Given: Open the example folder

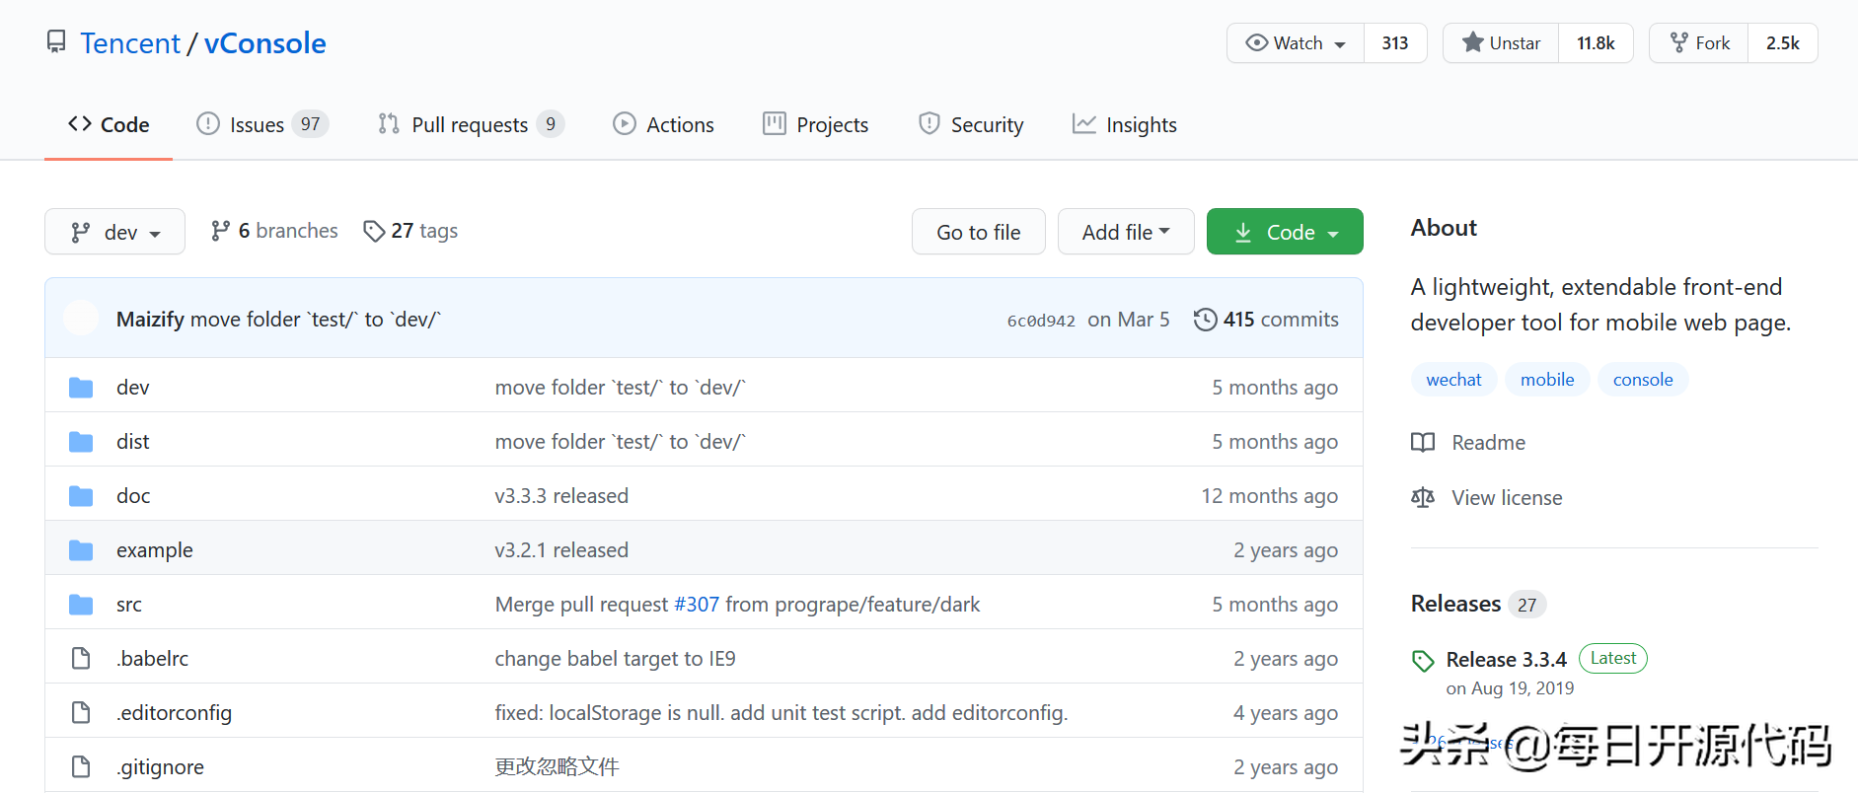Looking at the screenshot, I should [155, 550].
